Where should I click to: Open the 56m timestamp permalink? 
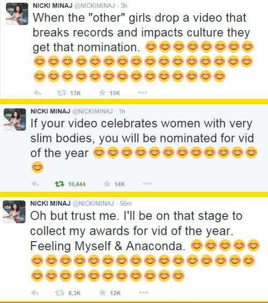coord(126,204)
